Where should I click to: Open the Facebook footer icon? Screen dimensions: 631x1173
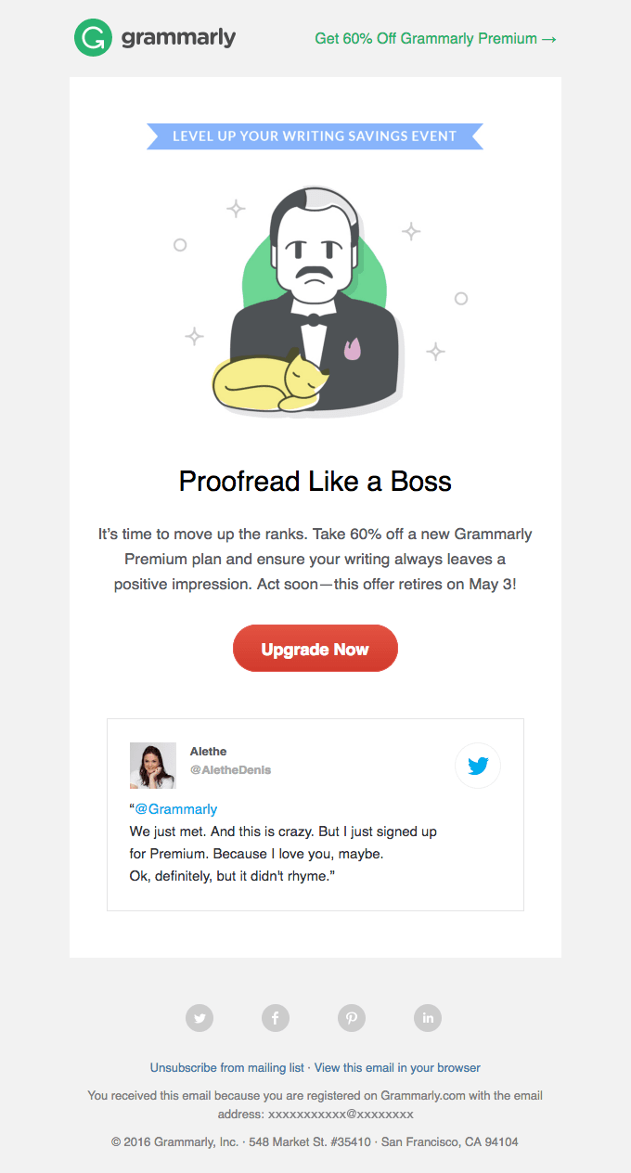[x=276, y=1018]
